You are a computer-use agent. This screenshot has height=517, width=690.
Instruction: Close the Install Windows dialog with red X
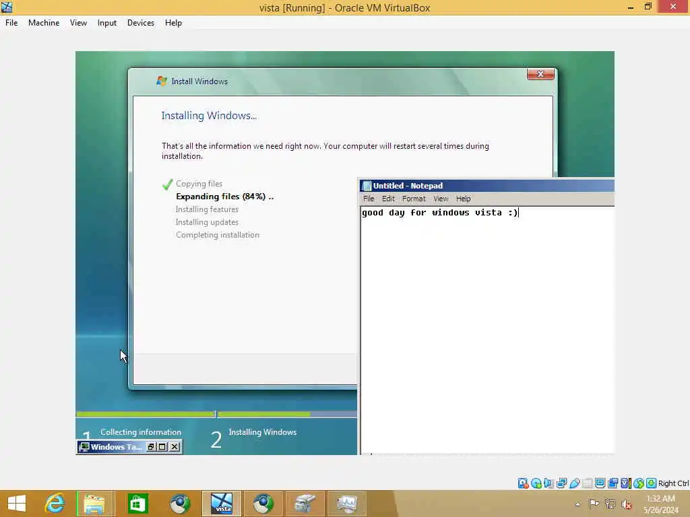pos(540,74)
